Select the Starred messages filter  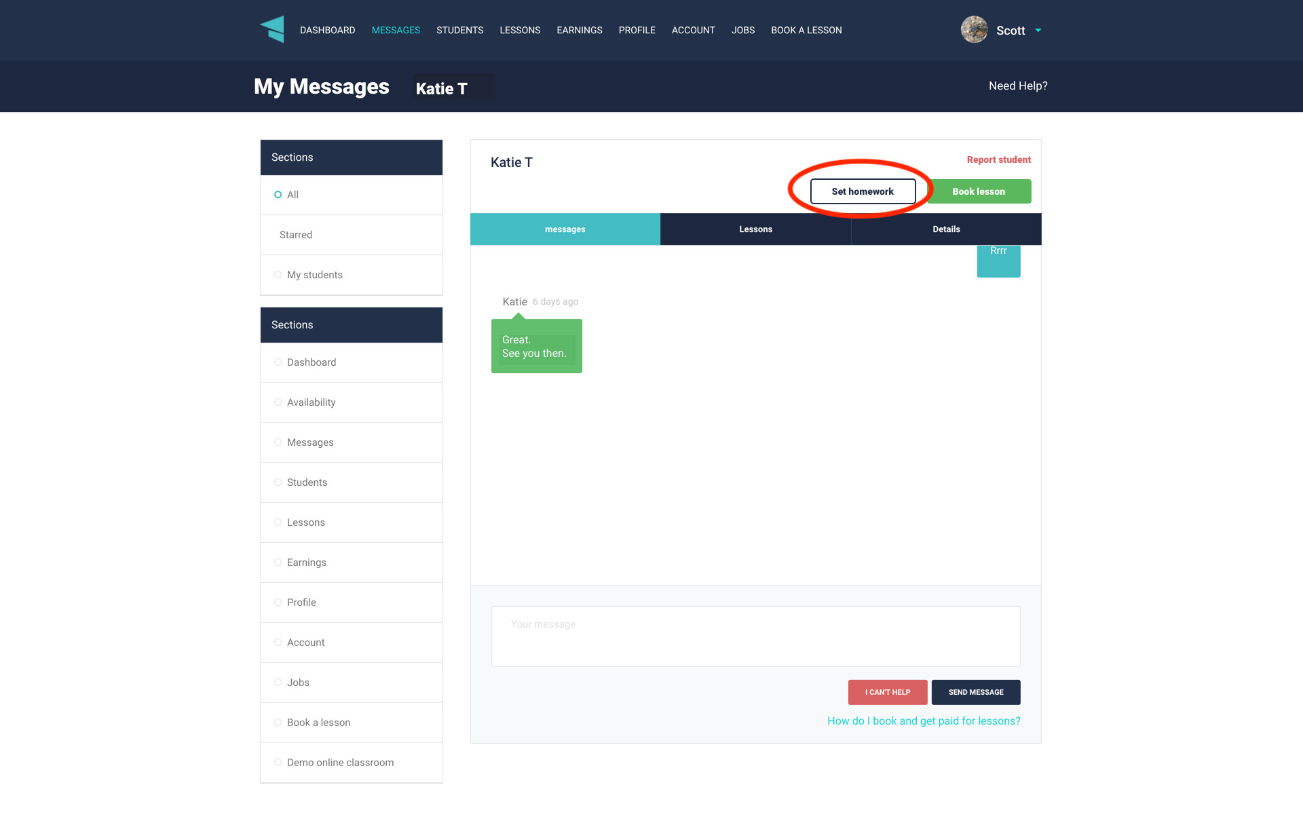(x=352, y=235)
